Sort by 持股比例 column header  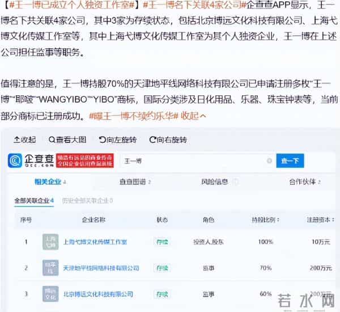(265, 220)
